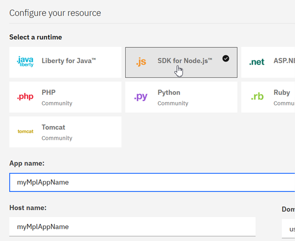Click the purple .py logo icon
The image size is (295, 241).
click(141, 97)
